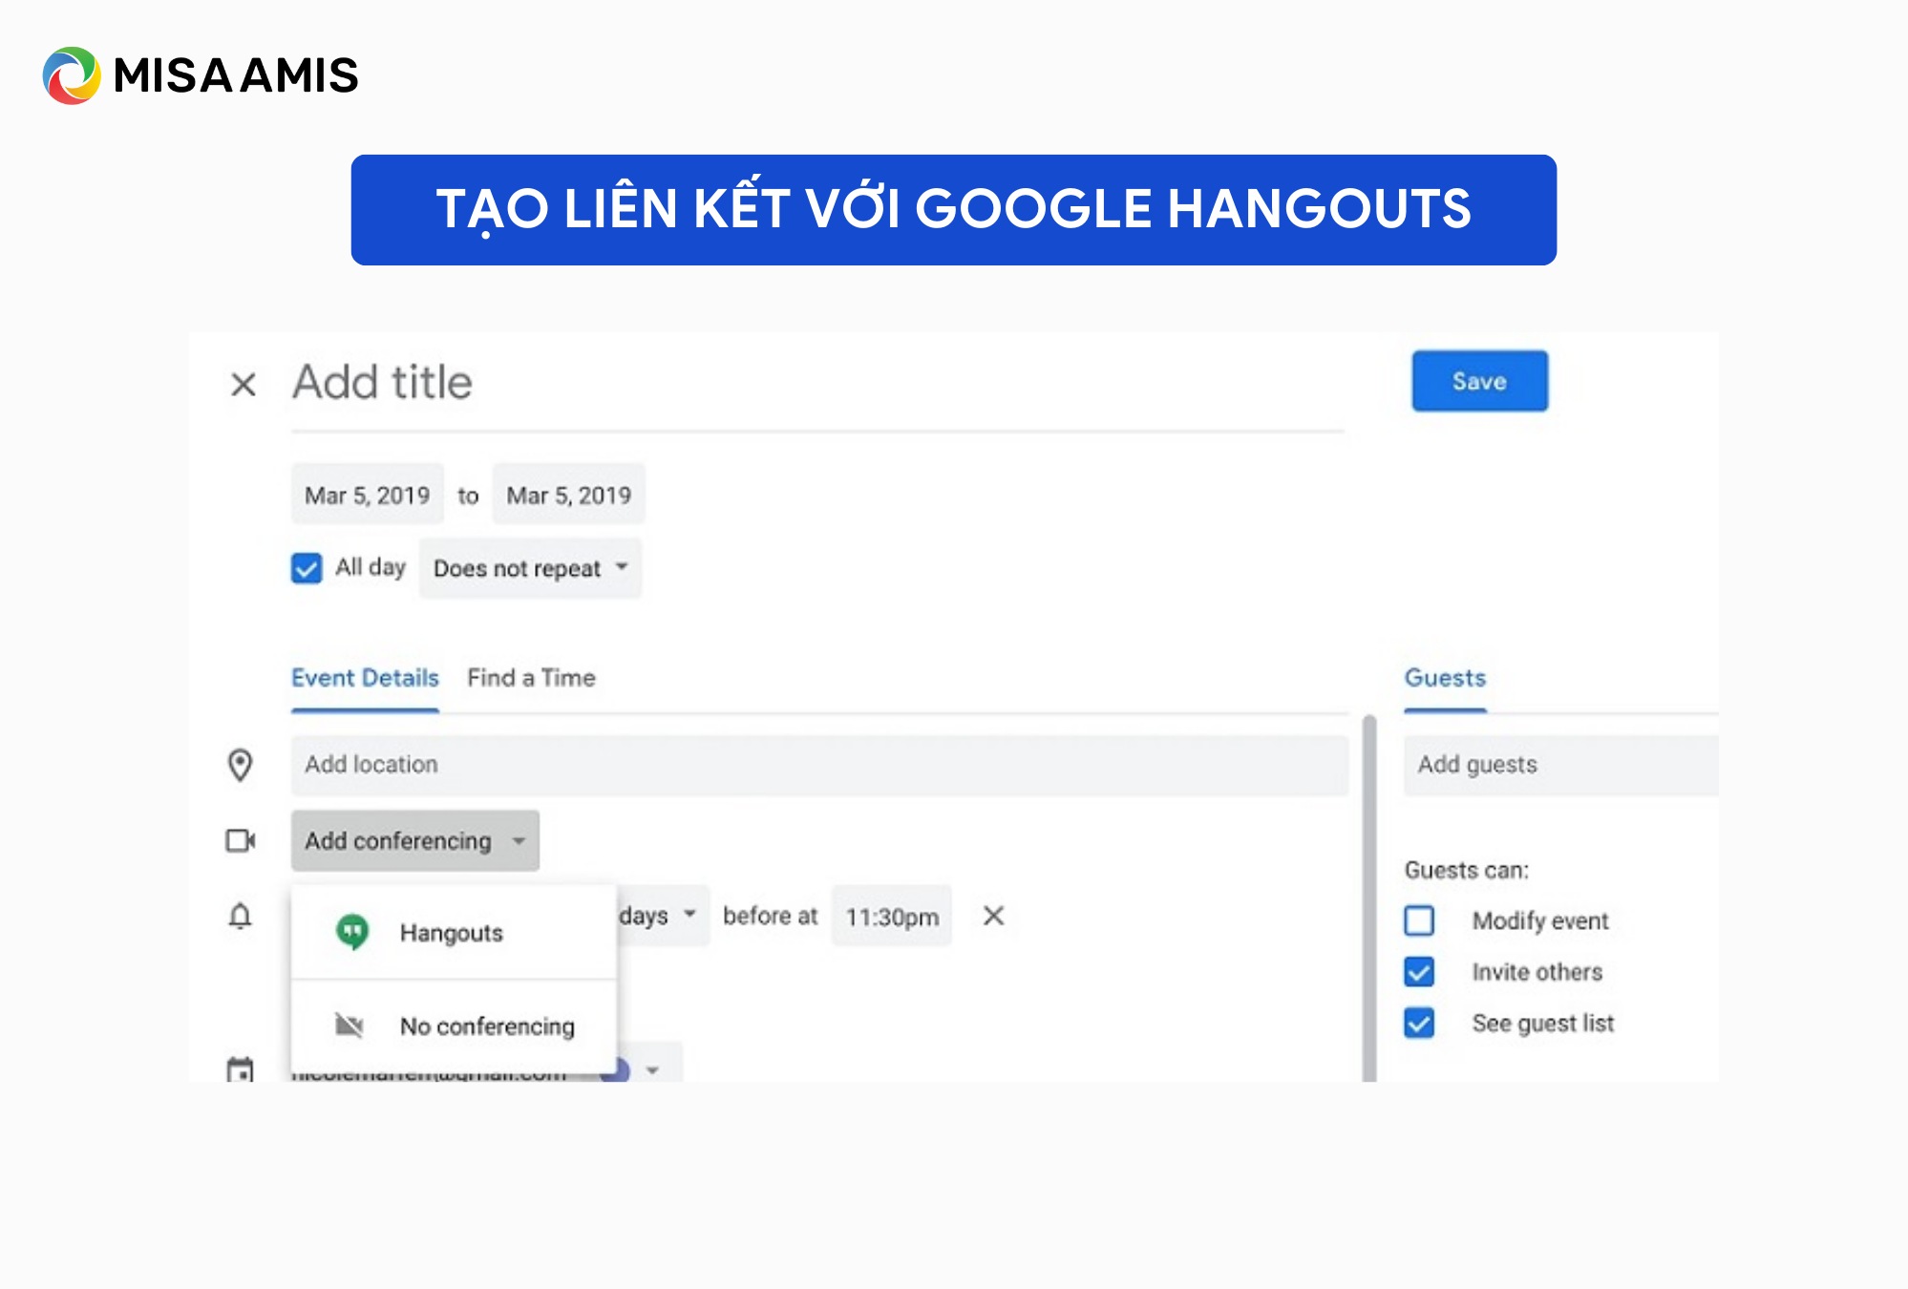Select Hangouts from the conferencing menu
This screenshot has height=1289, width=1908.
click(x=455, y=932)
